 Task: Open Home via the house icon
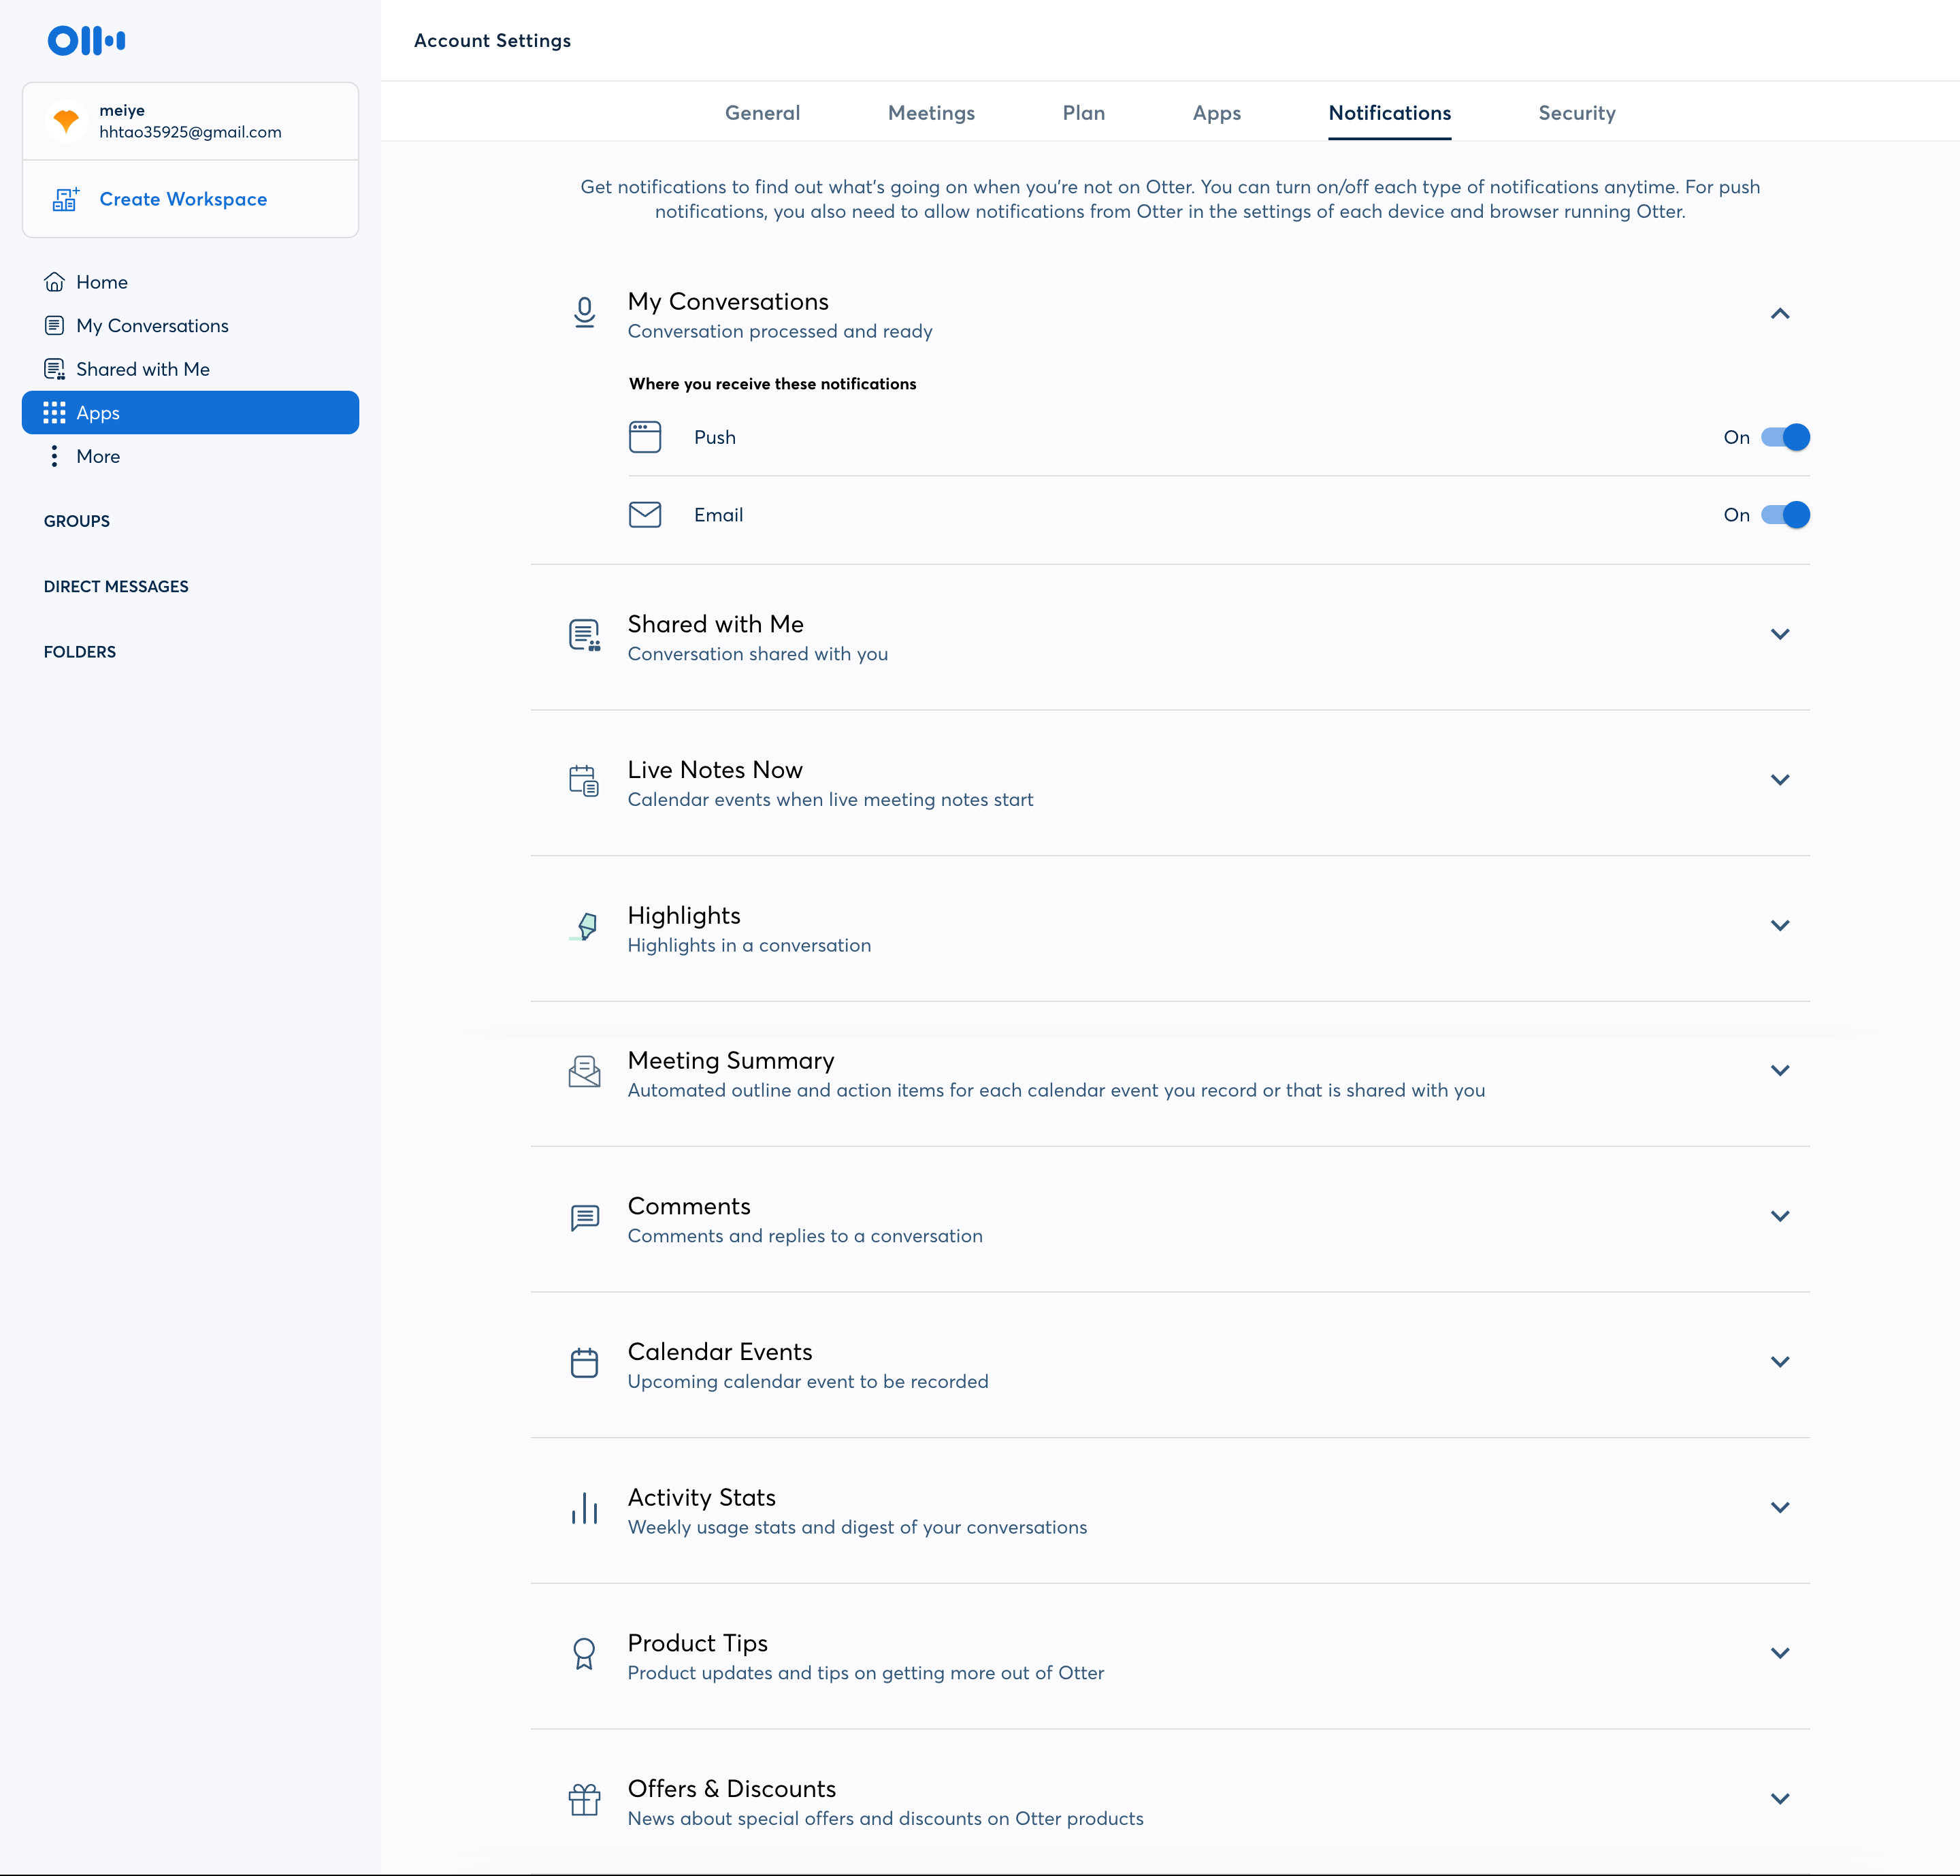[55, 282]
